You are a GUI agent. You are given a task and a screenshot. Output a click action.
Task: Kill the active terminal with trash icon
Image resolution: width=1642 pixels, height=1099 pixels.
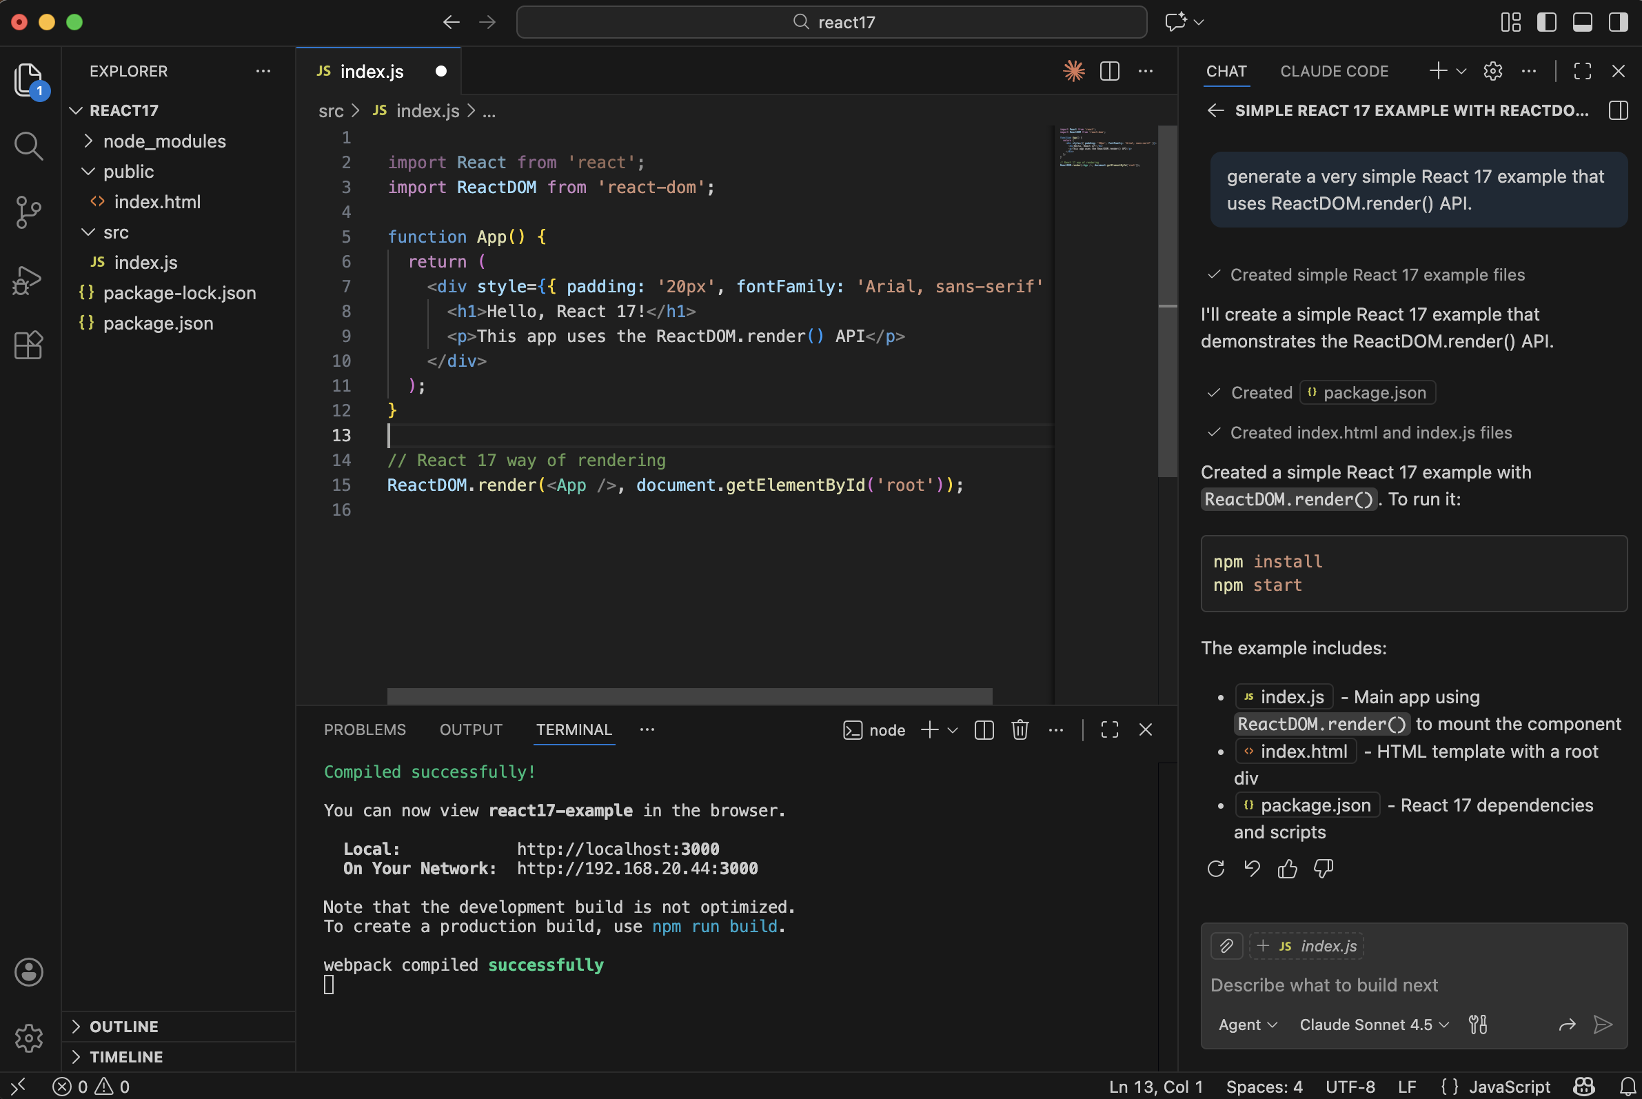1020,729
